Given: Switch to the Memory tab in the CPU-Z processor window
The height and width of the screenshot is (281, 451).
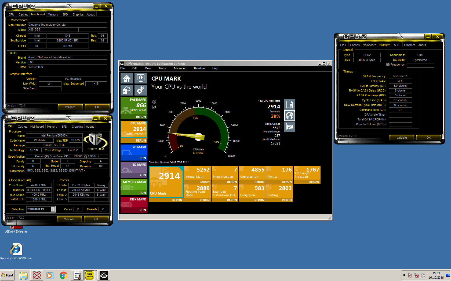Looking at the screenshot, I should tap(52, 127).
